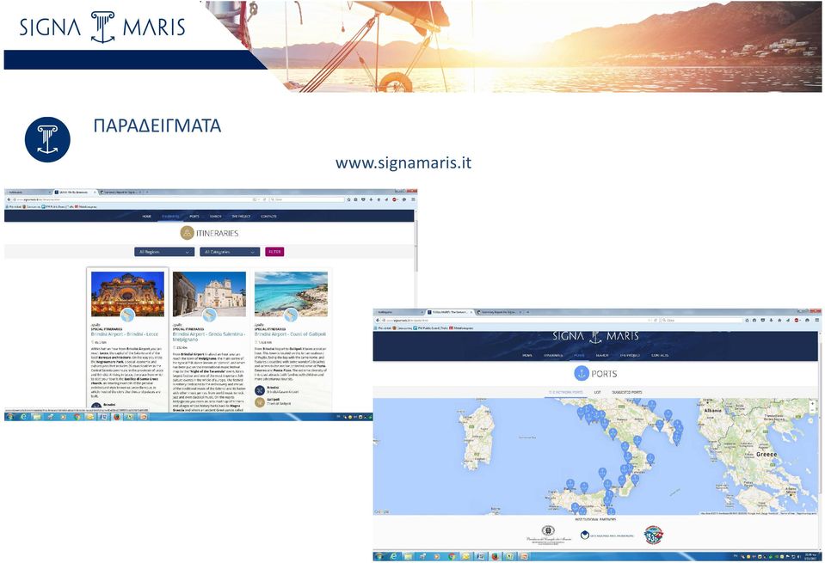Switch to the Summary Report tab in the Ports browser

[499, 312]
